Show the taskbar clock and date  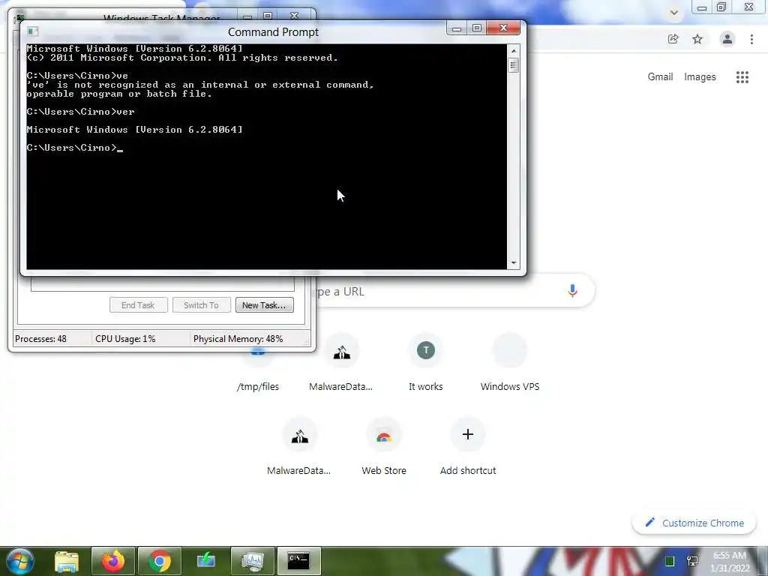tap(730, 562)
